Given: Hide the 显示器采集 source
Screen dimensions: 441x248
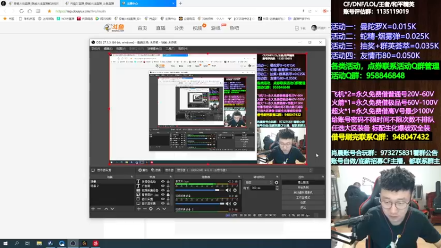Looking at the screenshot, I should [163, 203].
